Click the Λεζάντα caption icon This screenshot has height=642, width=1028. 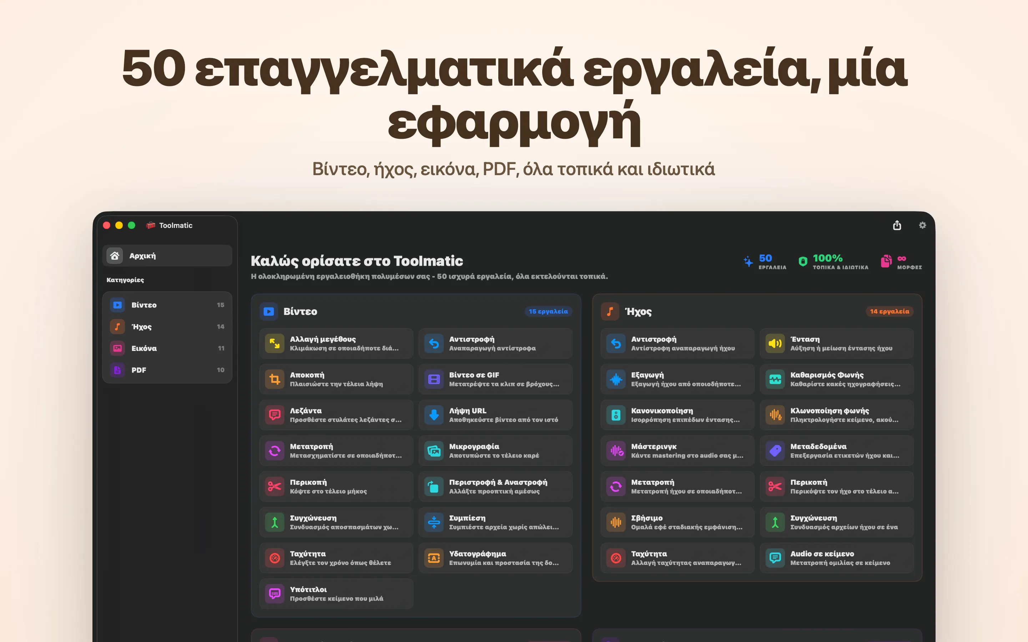tap(275, 415)
